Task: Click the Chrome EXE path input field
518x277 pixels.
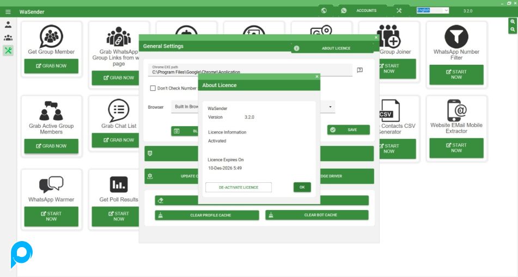Action: [x=249, y=70]
